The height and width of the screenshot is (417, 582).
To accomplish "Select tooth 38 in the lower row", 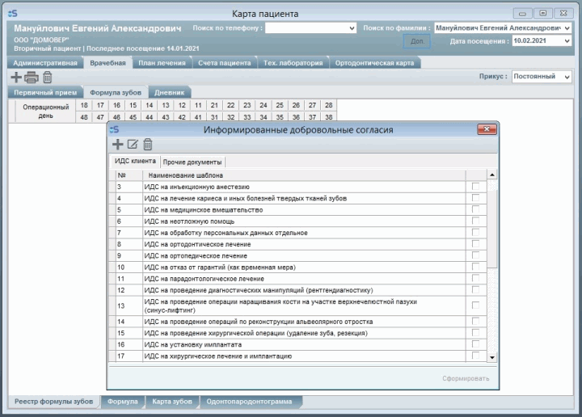I will click(x=328, y=117).
